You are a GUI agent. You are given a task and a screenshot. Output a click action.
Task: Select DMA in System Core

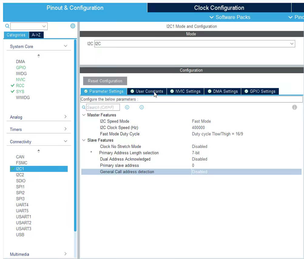click(20, 62)
